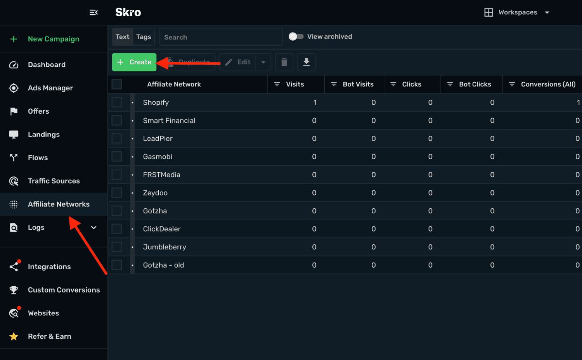Open the Refer & Earn star icon
The width and height of the screenshot is (582, 360).
pos(14,336)
